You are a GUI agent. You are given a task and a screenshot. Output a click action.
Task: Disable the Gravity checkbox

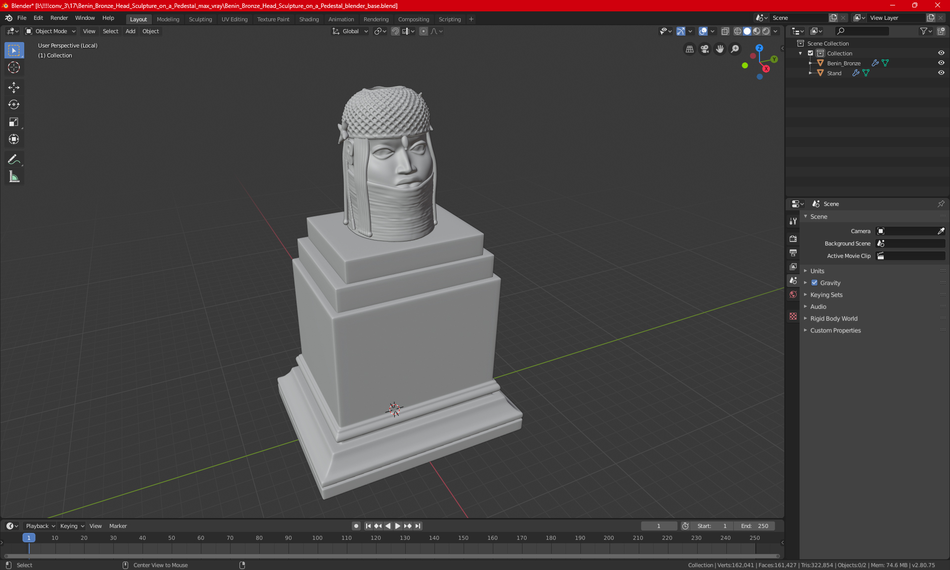tap(814, 283)
